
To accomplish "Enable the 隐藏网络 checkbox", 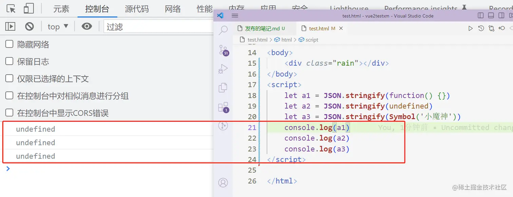I will [x=9, y=44].
